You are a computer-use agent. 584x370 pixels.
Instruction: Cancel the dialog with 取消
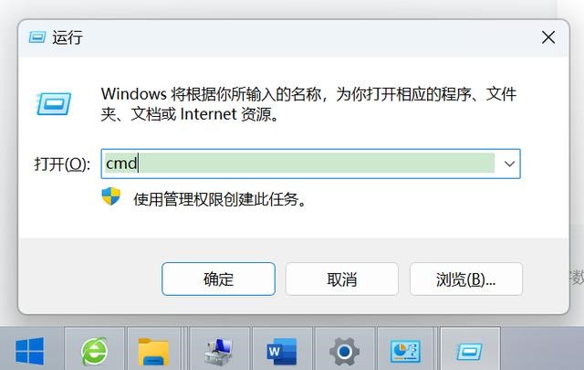[342, 279]
